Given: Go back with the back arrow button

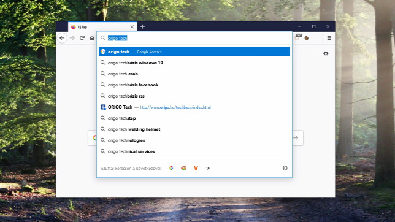Looking at the screenshot, I should 62,38.
